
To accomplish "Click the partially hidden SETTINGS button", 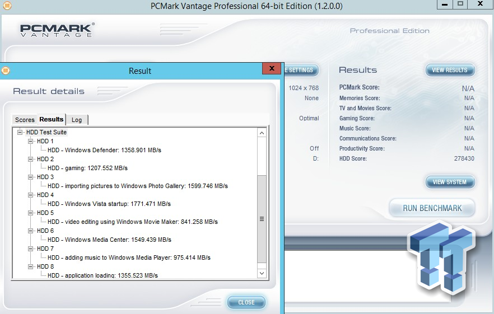I will [301, 70].
